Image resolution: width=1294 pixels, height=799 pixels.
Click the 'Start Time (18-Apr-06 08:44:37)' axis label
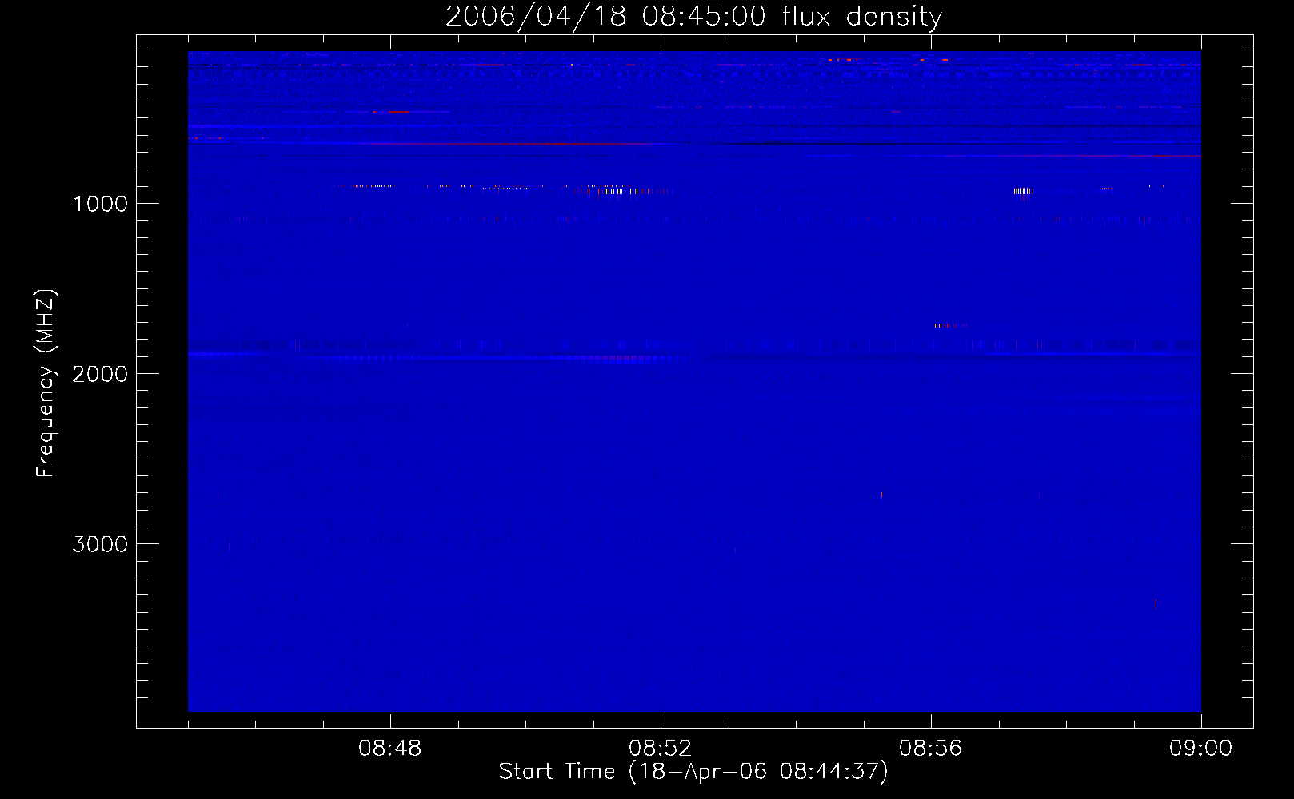click(x=693, y=772)
